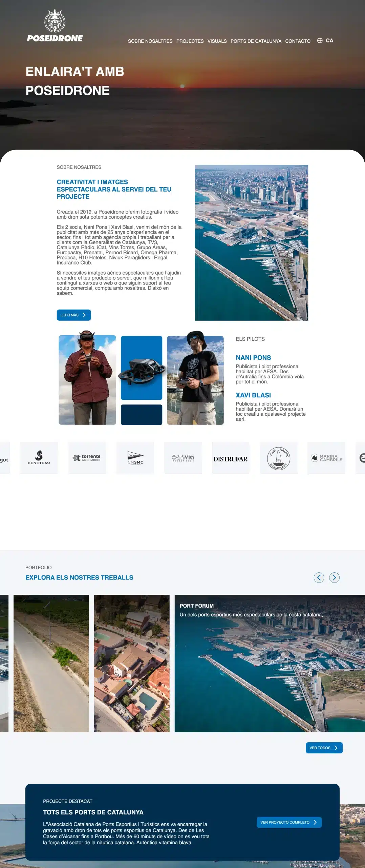Select 'Projecte Destacat' label
Image resolution: width=365 pixels, height=868 pixels.
pyautogui.click(x=68, y=801)
